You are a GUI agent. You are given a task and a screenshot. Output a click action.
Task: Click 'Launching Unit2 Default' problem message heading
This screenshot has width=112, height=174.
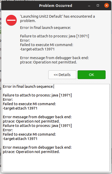57,18
